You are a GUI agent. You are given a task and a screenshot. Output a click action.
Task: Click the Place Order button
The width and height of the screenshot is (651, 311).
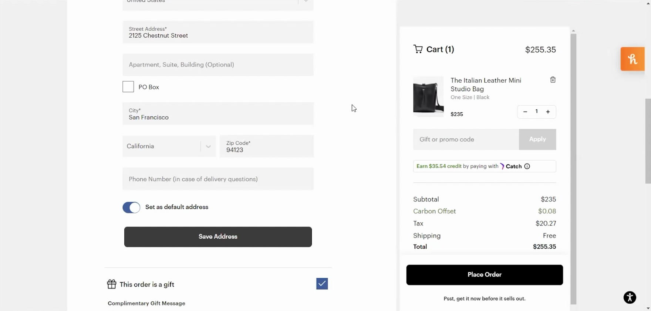(484, 275)
